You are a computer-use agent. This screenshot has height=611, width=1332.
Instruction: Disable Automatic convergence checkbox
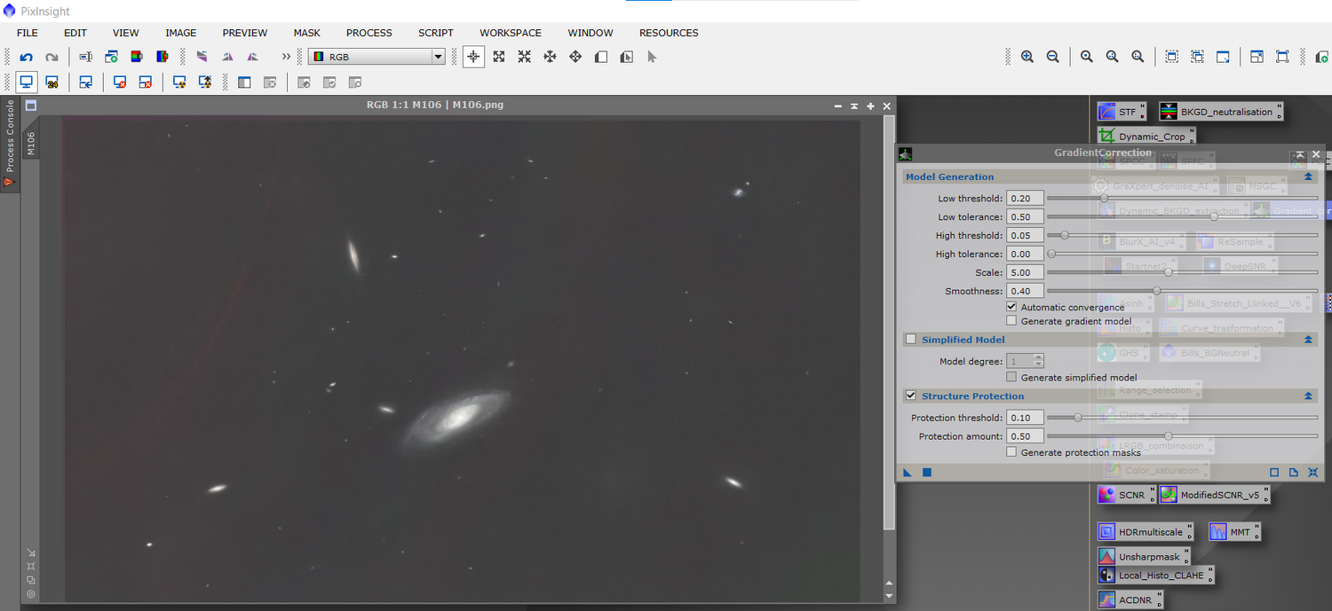1011,307
